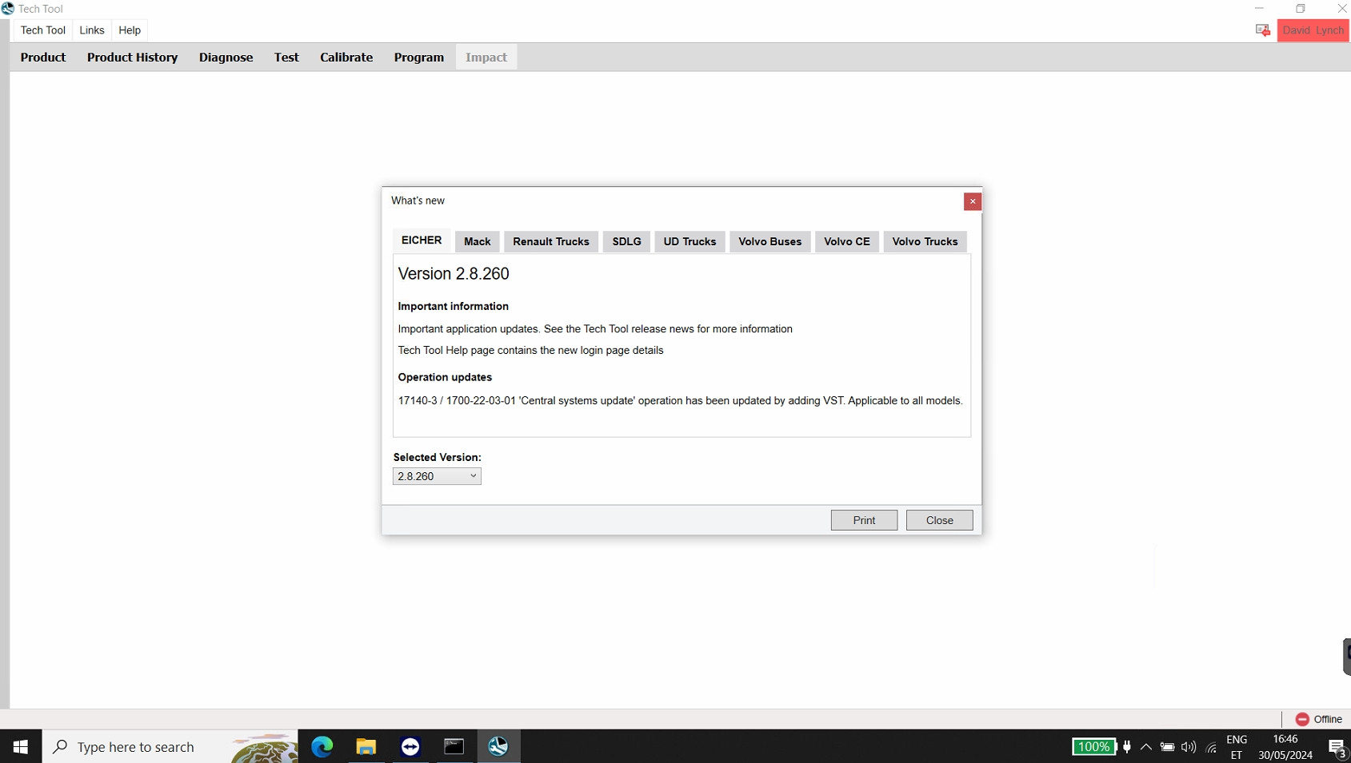The image size is (1351, 763).
Task: Show hidden system tray icons
Action: (x=1146, y=747)
